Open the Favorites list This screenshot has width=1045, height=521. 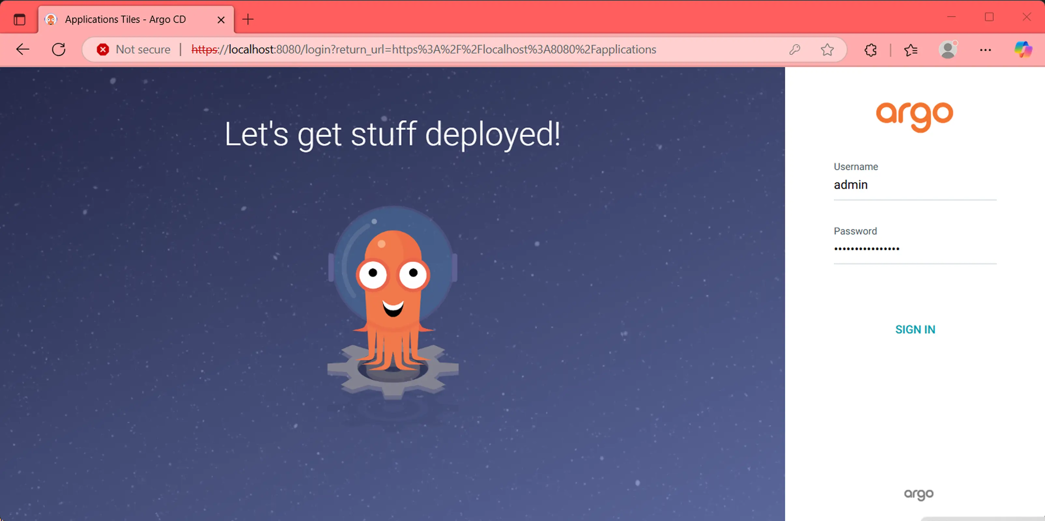coord(911,49)
